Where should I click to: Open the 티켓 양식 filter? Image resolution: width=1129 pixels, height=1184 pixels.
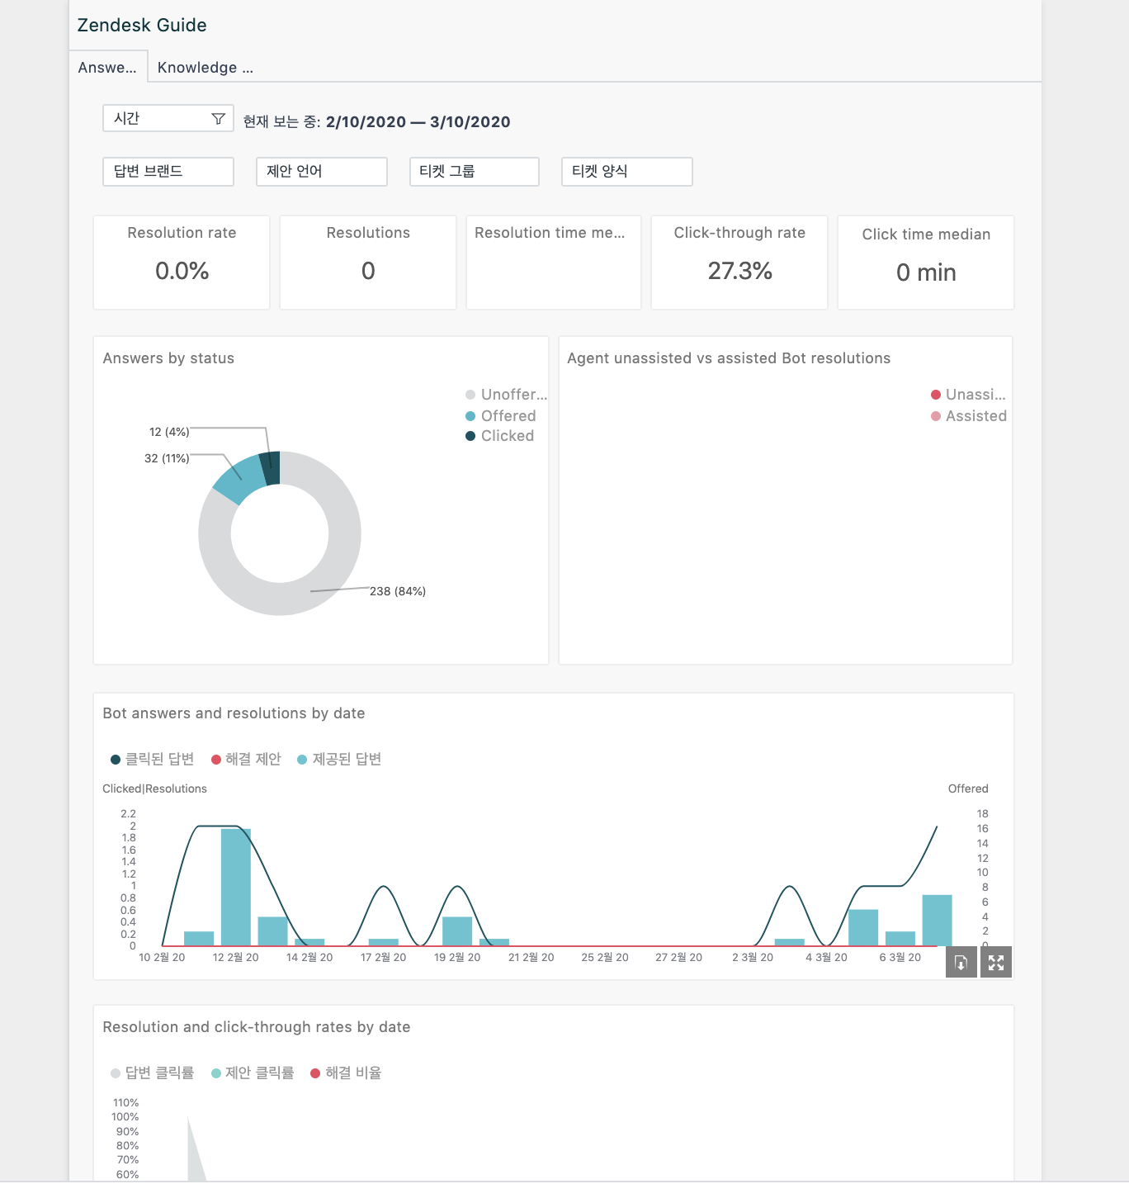[627, 172]
